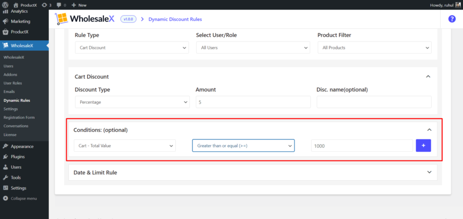
Task: Visit the ProductX site home link
Action: click(25, 5)
